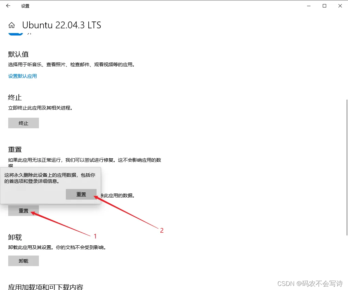Viewport: 348px width, 290px height.
Task: Select the Ubuntu 22.04.3 LTS title
Action: [x=61, y=25]
